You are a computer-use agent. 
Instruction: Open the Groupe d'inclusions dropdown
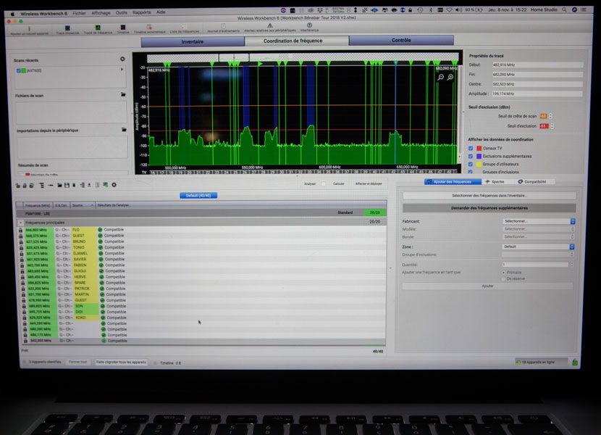coord(538,254)
